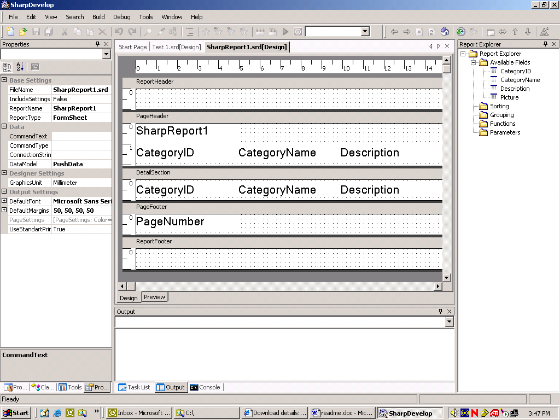The width and height of the screenshot is (560, 420).
Task: Open the Output source dropdown
Action: coord(450,322)
